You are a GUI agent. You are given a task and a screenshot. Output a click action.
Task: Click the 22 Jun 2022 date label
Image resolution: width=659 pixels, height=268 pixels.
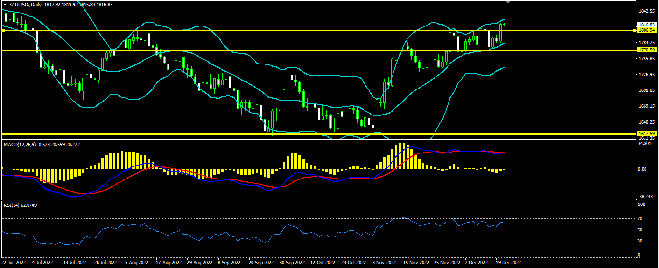coord(13,263)
